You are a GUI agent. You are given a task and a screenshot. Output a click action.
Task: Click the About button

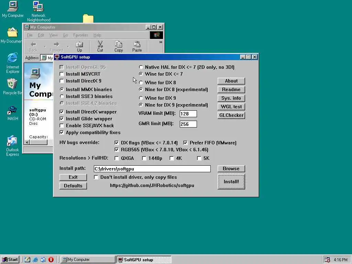(x=231, y=81)
